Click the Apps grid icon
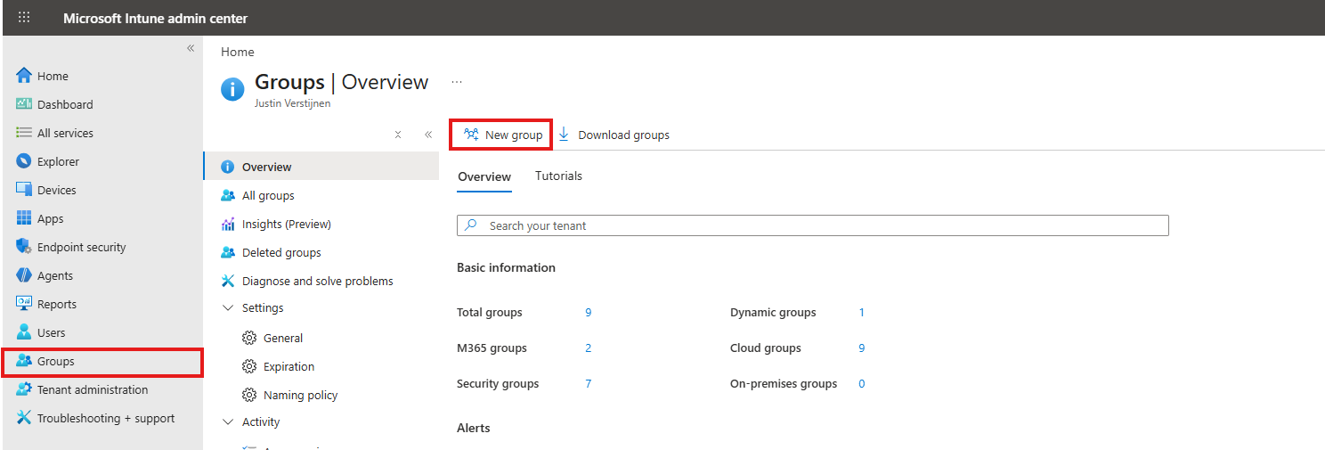 [24, 218]
